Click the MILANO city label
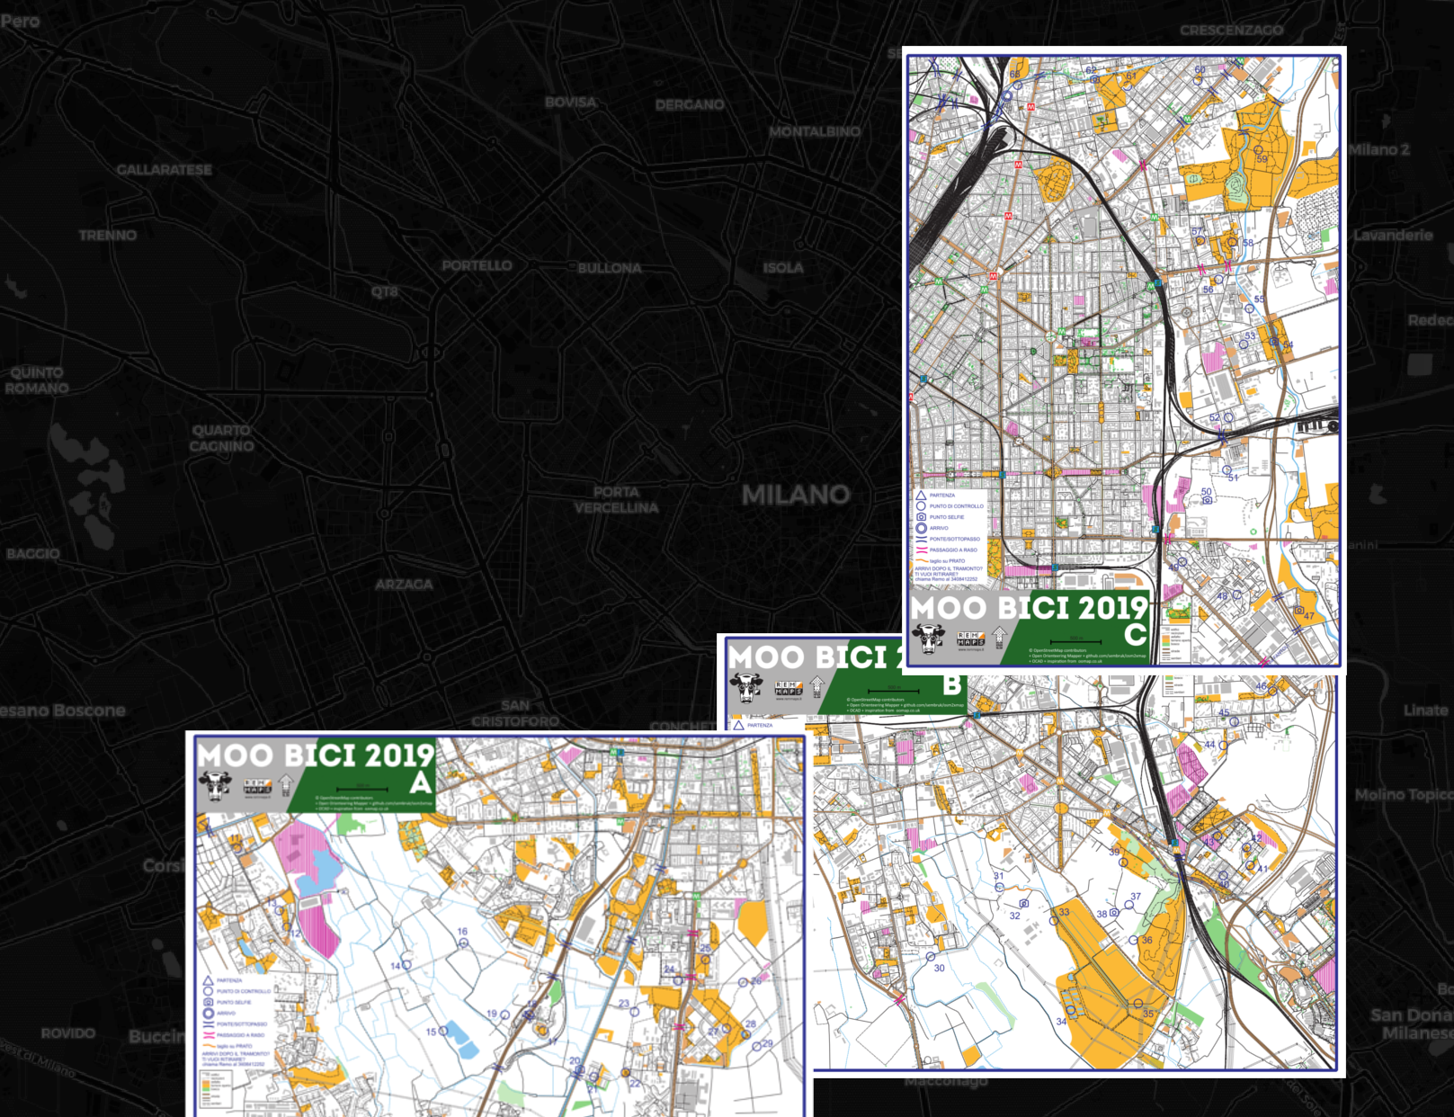1454x1117 pixels. 796,495
